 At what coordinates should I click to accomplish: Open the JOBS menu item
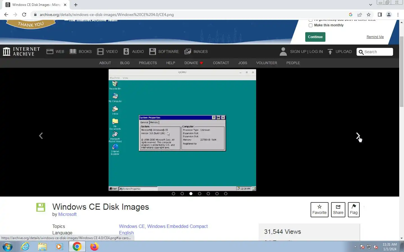pos(243,63)
